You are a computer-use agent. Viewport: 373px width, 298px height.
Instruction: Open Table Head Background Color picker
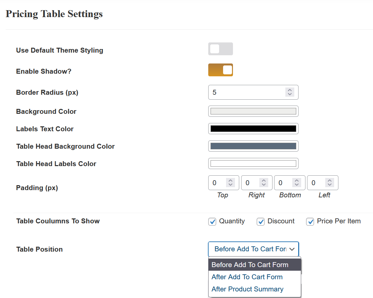coord(253,146)
